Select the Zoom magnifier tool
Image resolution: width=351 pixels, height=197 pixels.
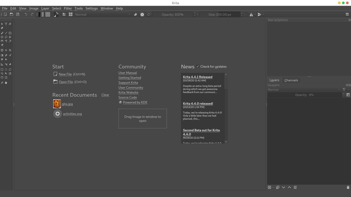point(2,83)
